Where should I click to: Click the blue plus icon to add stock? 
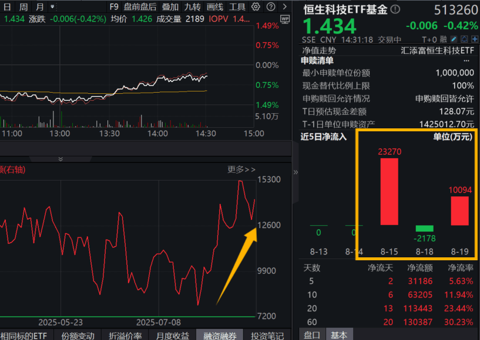tap(474, 37)
